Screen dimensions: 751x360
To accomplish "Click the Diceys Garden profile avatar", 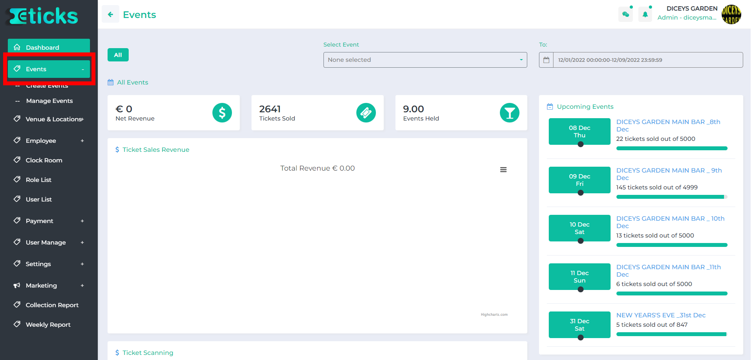I will pos(731,14).
